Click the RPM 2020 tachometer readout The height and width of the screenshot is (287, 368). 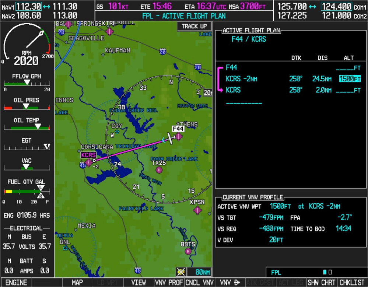[x=26, y=61]
